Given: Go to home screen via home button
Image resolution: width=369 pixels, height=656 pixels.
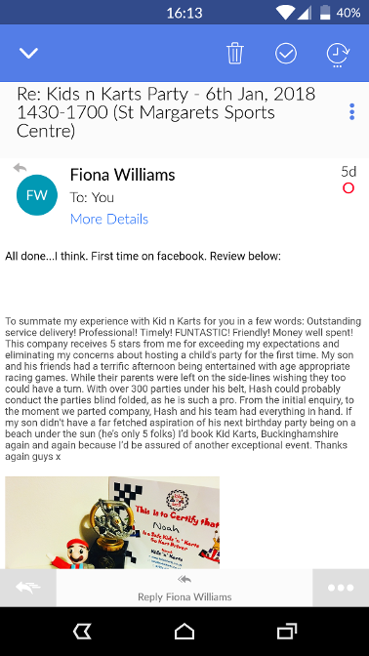Looking at the screenshot, I should click(x=184, y=632).
